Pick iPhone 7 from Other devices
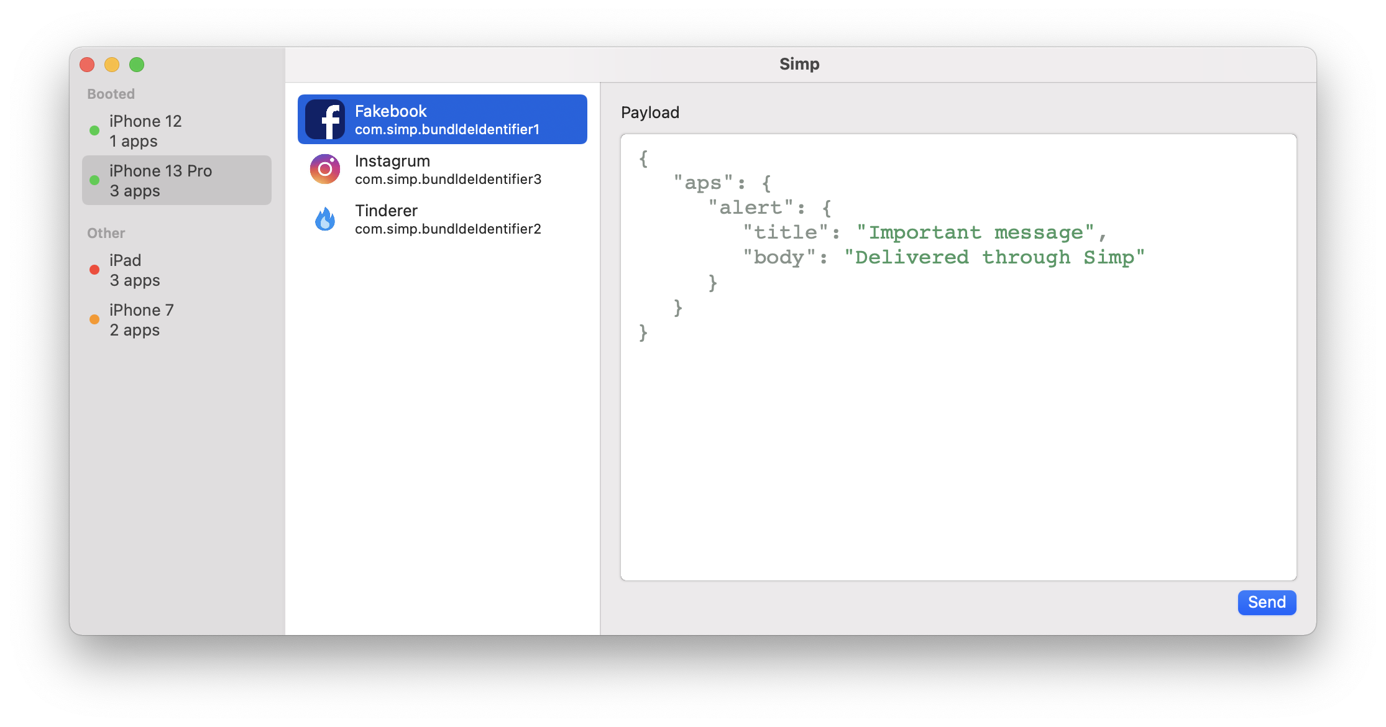 tap(177, 319)
